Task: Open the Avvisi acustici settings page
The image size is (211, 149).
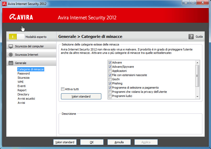Action: (x=26, y=99)
